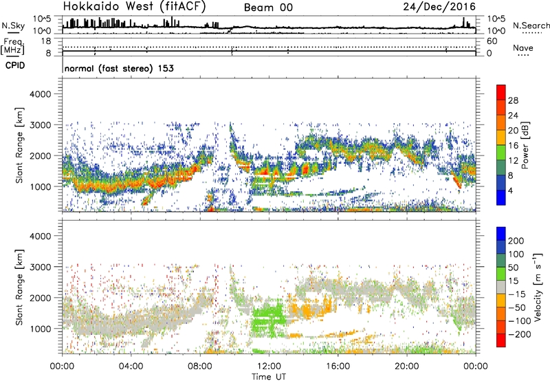Click the yellow-orange -15 to -50 Velocity colorbar segment
This screenshot has width=550, height=381.
[x=501, y=301]
